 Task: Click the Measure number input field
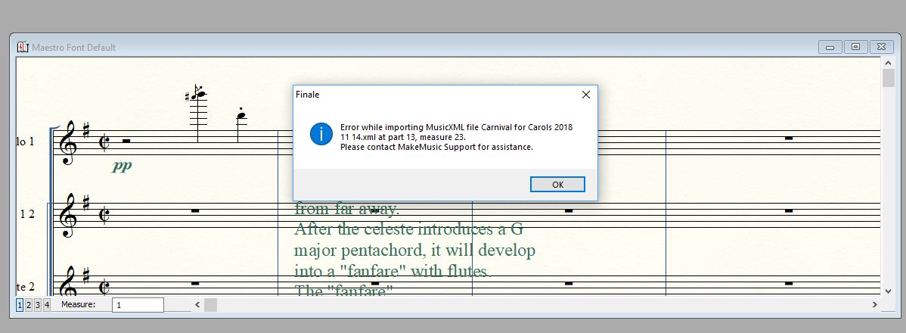138,305
